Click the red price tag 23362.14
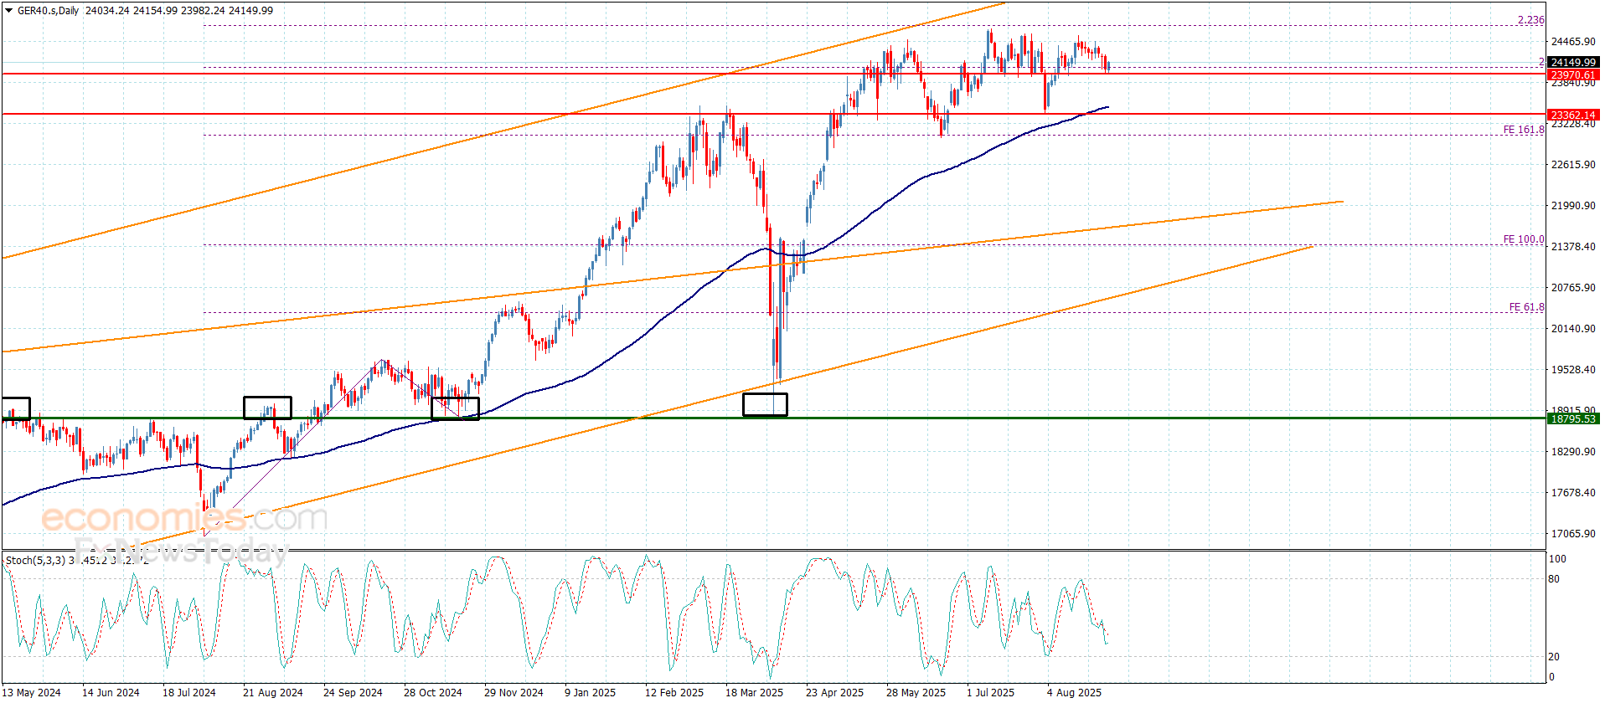 click(1572, 115)
